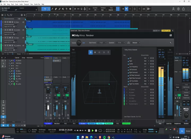Mute the Center bed channel
This screenshot has width=191, height=139.
pos(151,64)
